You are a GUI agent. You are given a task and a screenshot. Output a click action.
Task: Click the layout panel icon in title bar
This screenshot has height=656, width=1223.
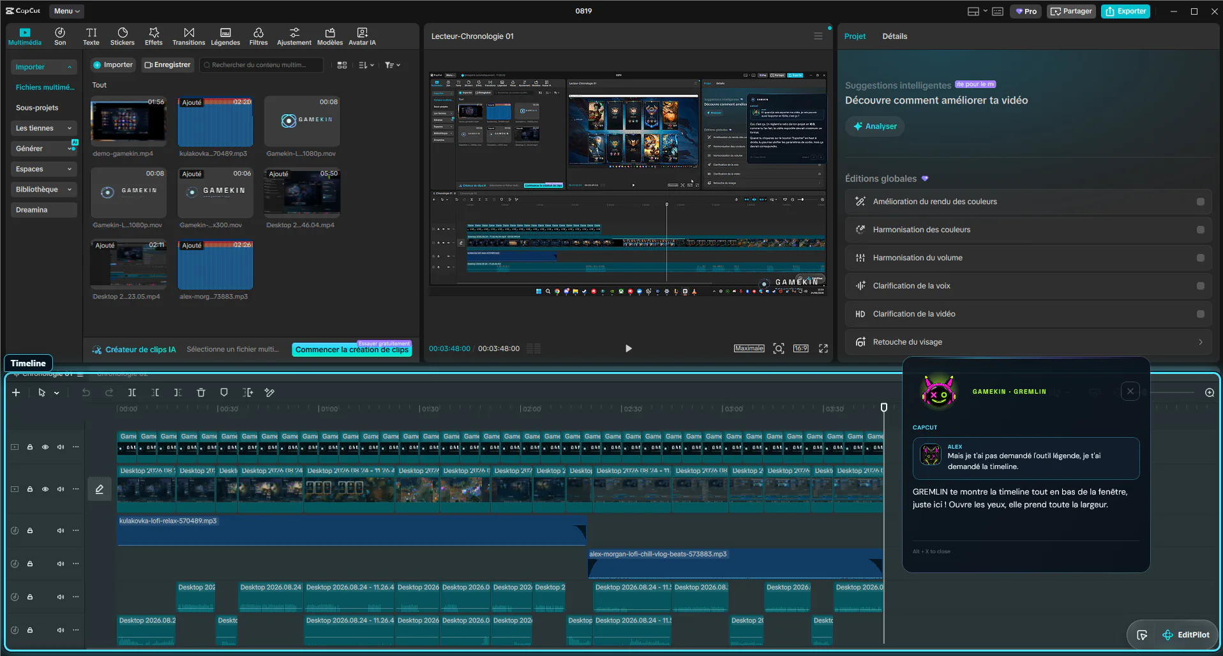pos(973,11)
